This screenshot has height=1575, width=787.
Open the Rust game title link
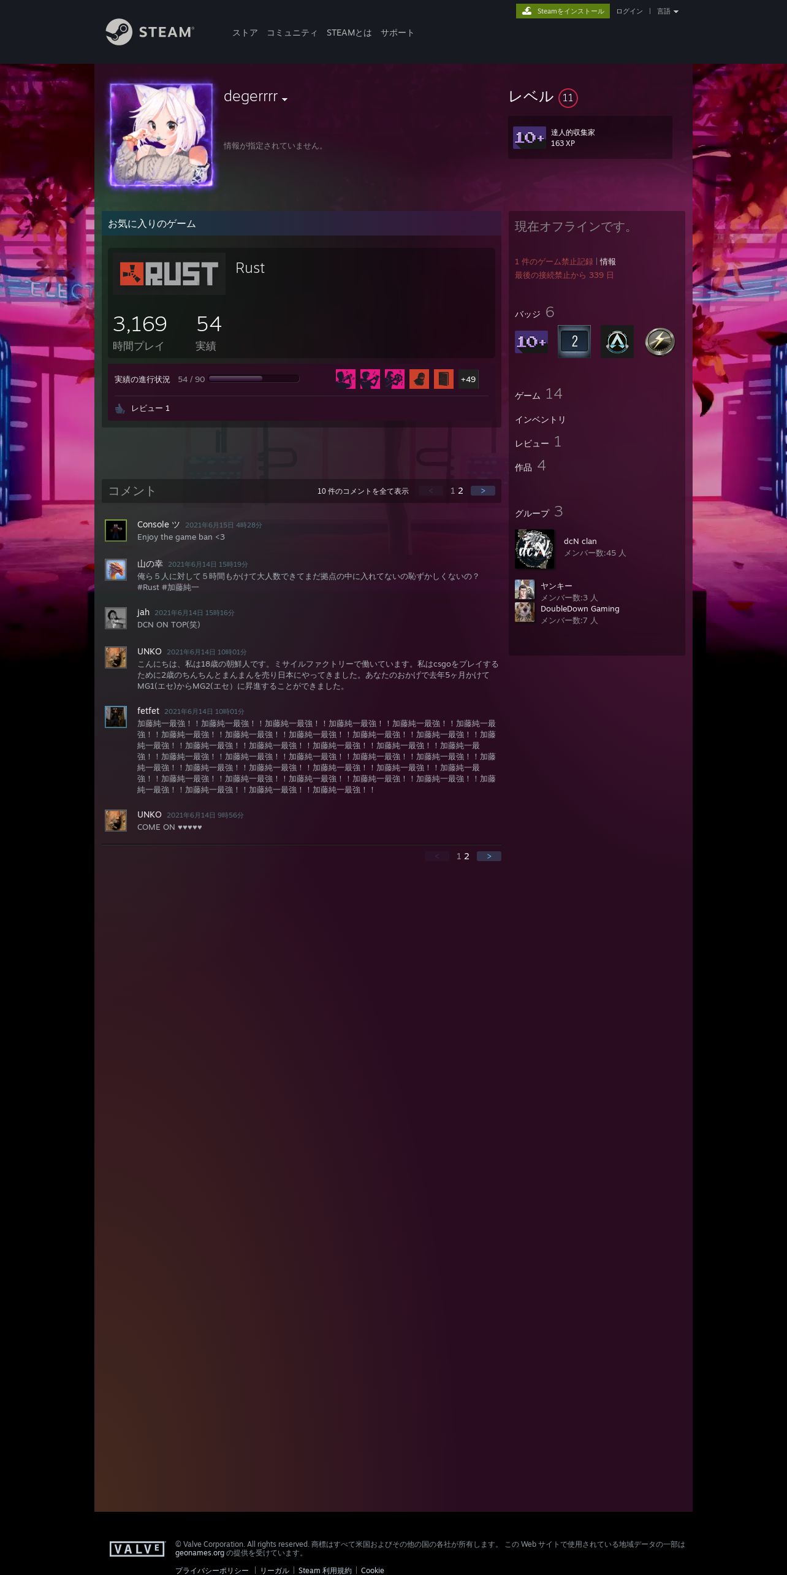click(250, 268)
